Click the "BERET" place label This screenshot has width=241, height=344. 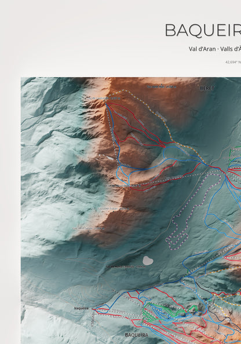pyautogui.click(x=207, y=88)
